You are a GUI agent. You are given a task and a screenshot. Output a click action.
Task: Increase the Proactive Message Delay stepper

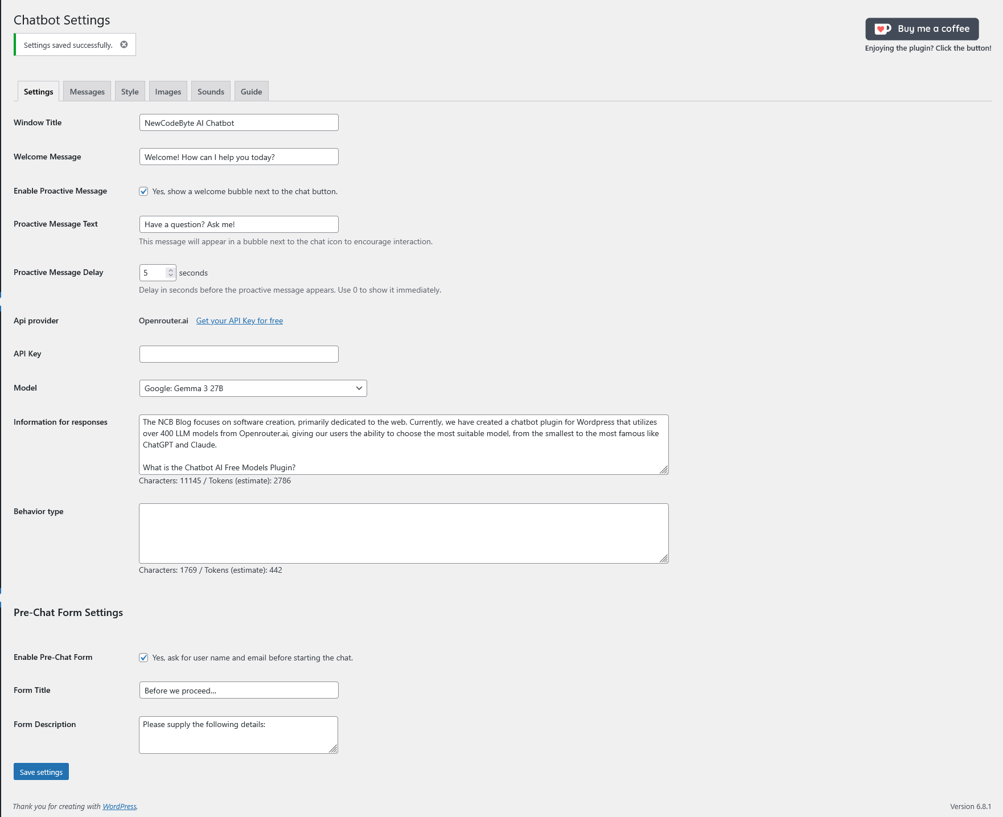point(170,270)
